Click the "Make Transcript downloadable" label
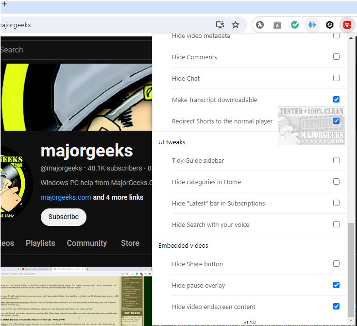 215,100
